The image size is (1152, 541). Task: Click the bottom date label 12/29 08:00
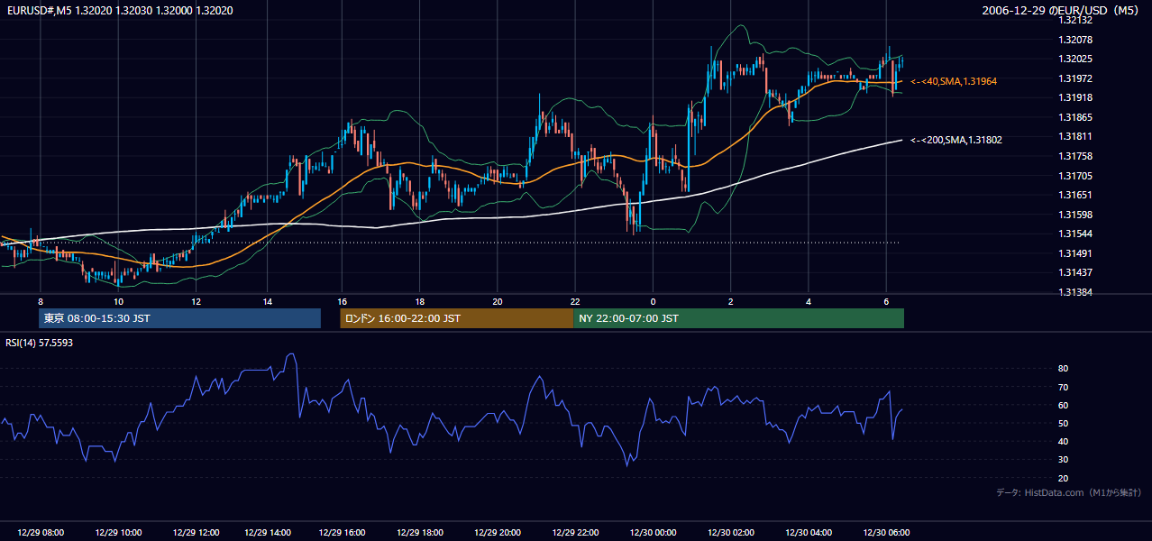(x=41, y=533)
